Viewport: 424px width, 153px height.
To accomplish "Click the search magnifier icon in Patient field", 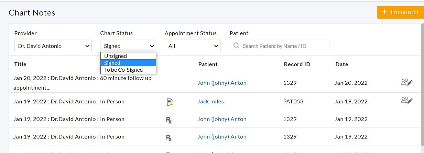I will click(236, 46).
